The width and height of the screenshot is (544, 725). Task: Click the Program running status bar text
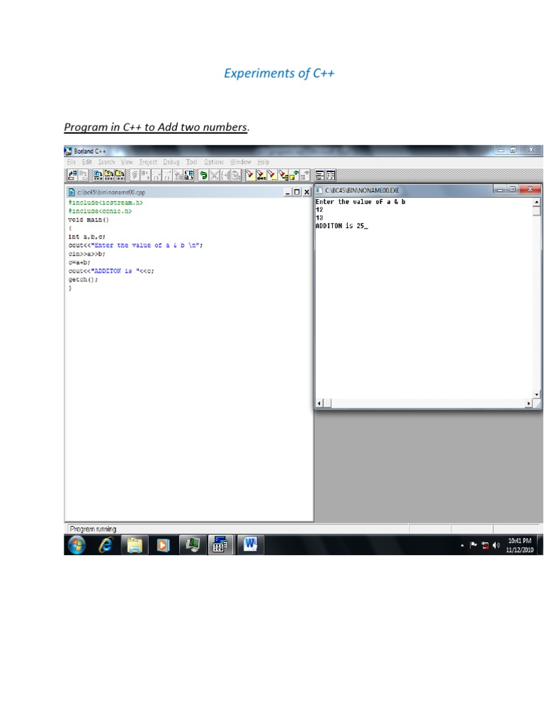[93, 529]
